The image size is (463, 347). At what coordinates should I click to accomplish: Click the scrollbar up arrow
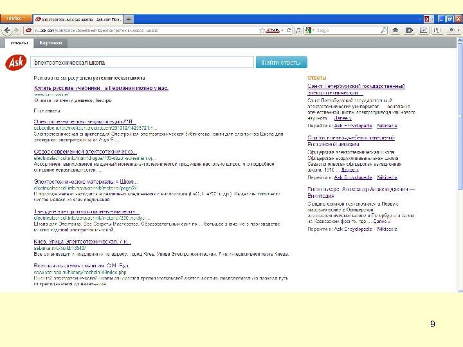pos(460,40)
